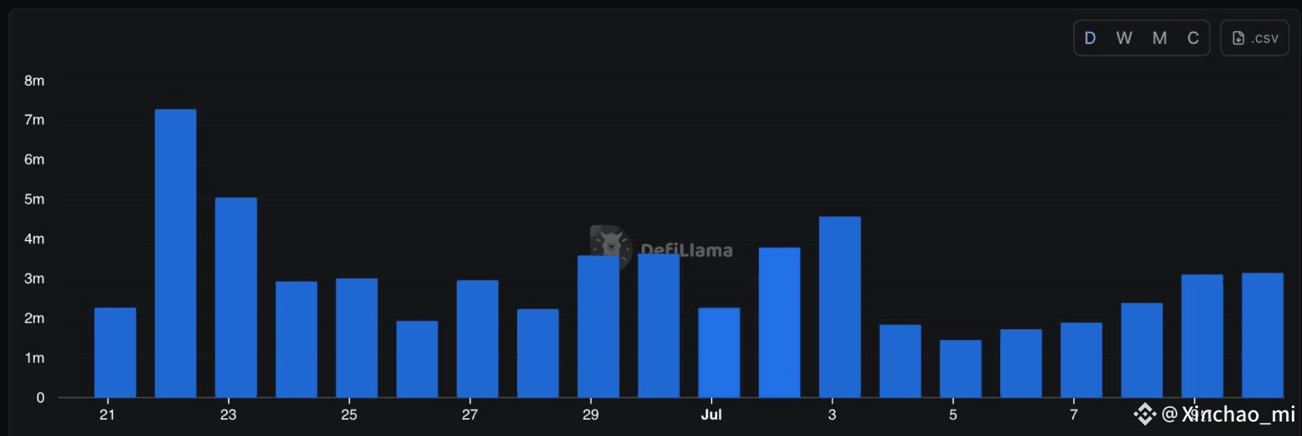Click the 1m y-axis label
Image resolution: width=1302 pixels, height=436 pixels.
pyautogui.click(x=34, y=359)
